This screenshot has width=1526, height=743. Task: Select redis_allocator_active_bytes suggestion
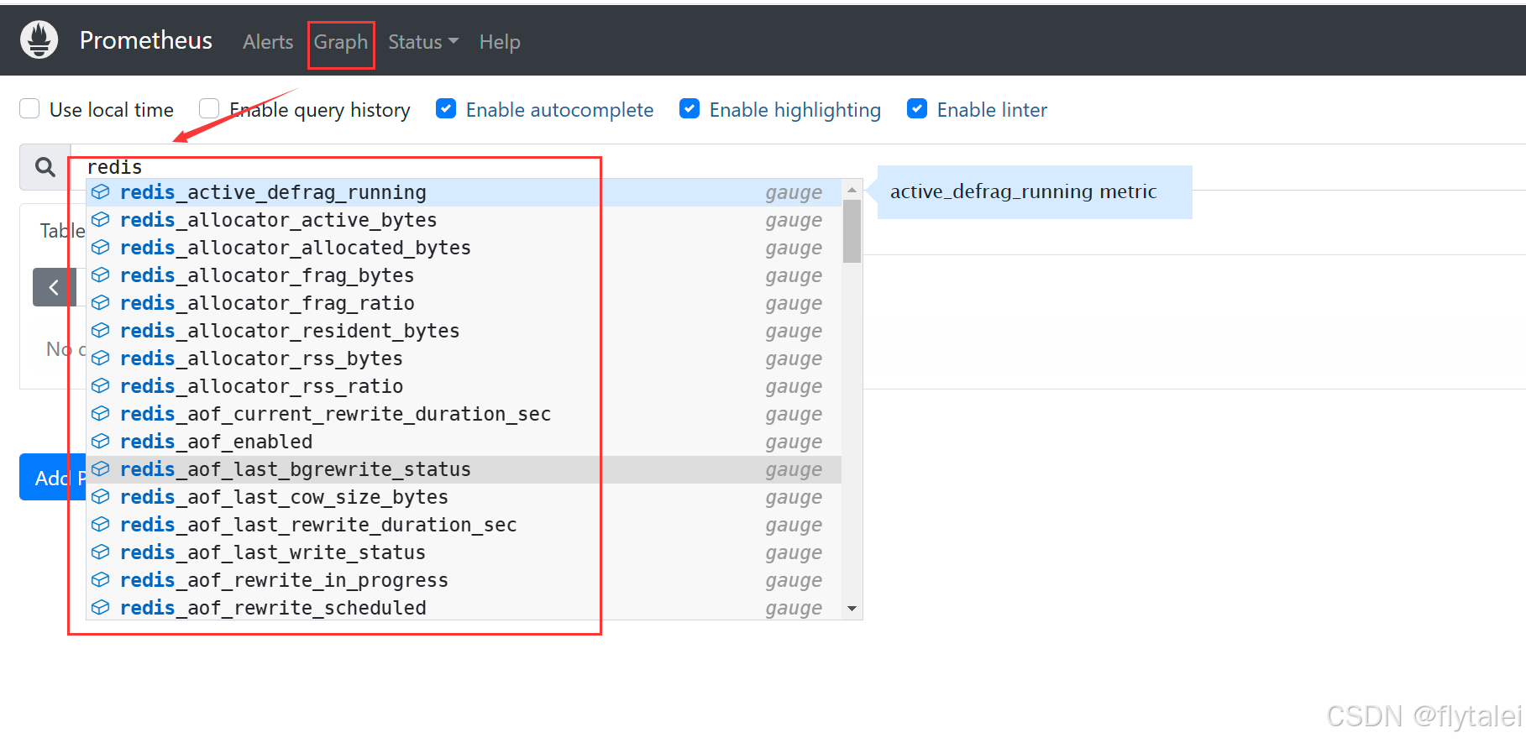tap(464, 220)
